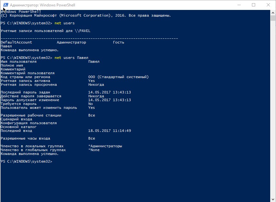Click the Учетная запись активна label
276x202 pixels.
(25, 81)
